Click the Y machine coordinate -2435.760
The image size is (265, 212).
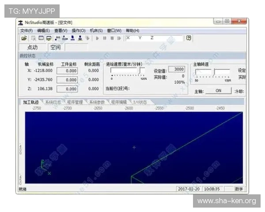pos(43,79)
